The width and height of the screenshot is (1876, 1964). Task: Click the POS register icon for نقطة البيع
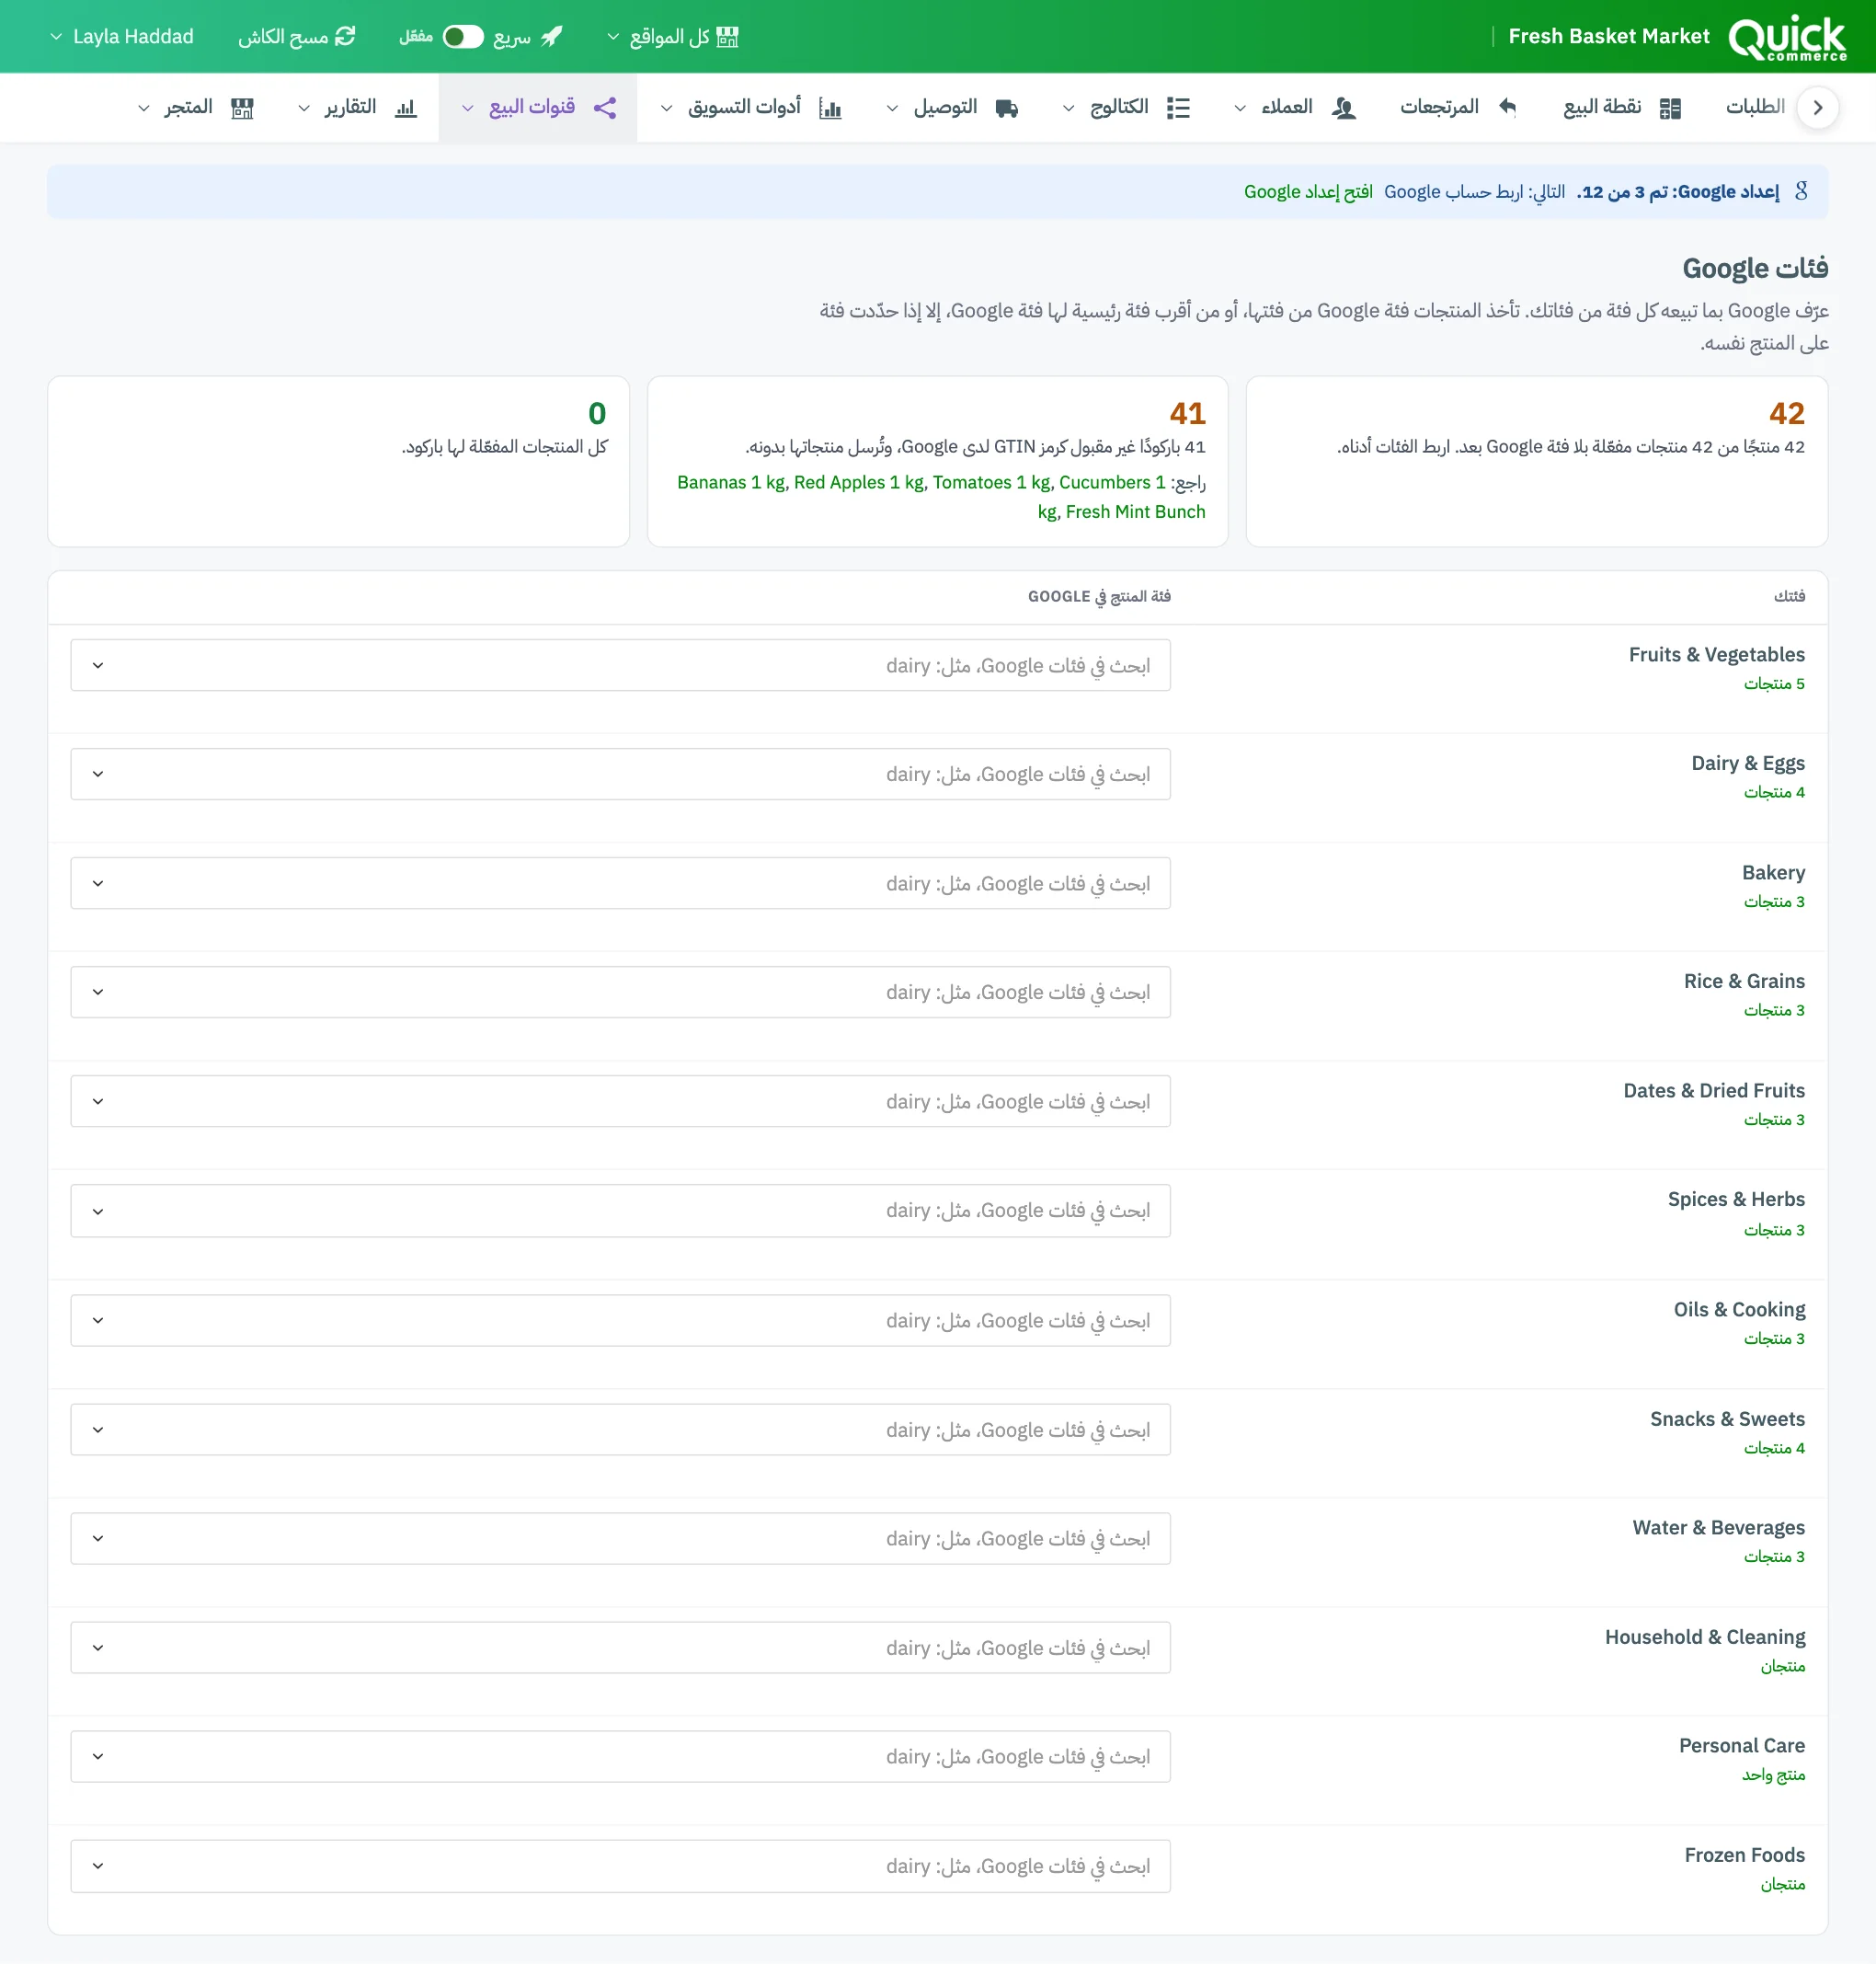[x=1670, y=108]
